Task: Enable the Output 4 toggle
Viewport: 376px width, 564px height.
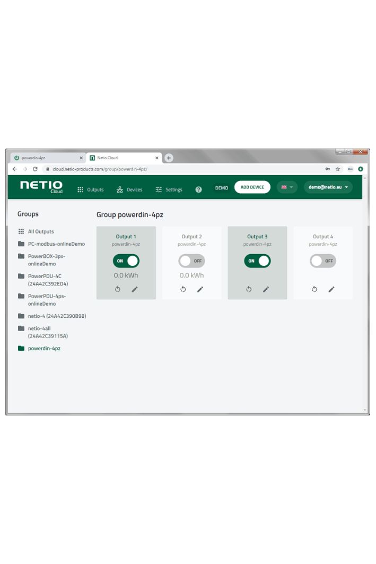Action: click(x=323, y=261)
